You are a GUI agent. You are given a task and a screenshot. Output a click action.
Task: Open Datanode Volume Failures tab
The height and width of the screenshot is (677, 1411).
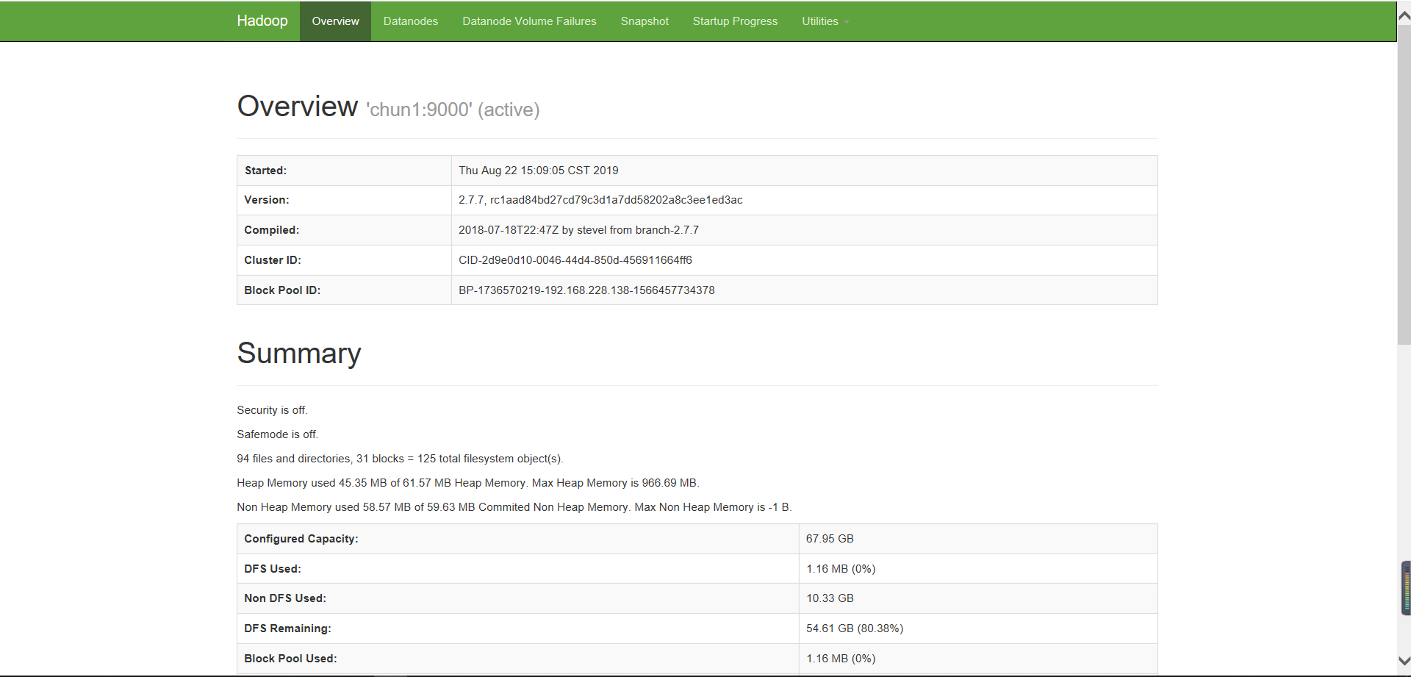(529, 21)
